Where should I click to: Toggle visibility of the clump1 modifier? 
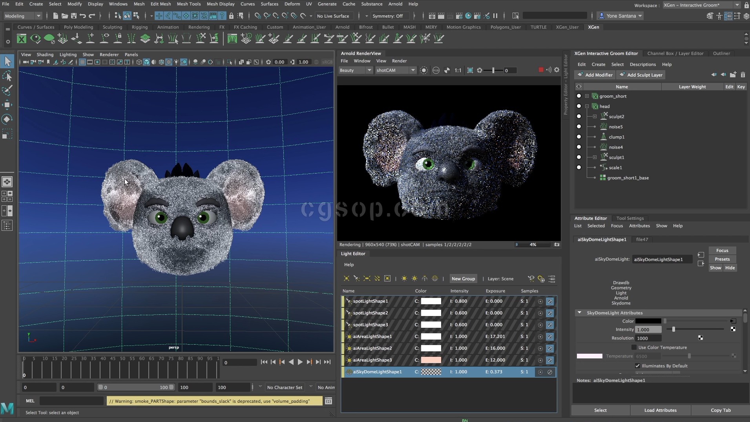[x=578, y=137]
